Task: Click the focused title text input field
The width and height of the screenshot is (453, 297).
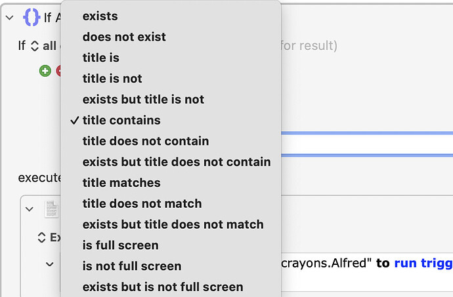Action: click(367, 144)
